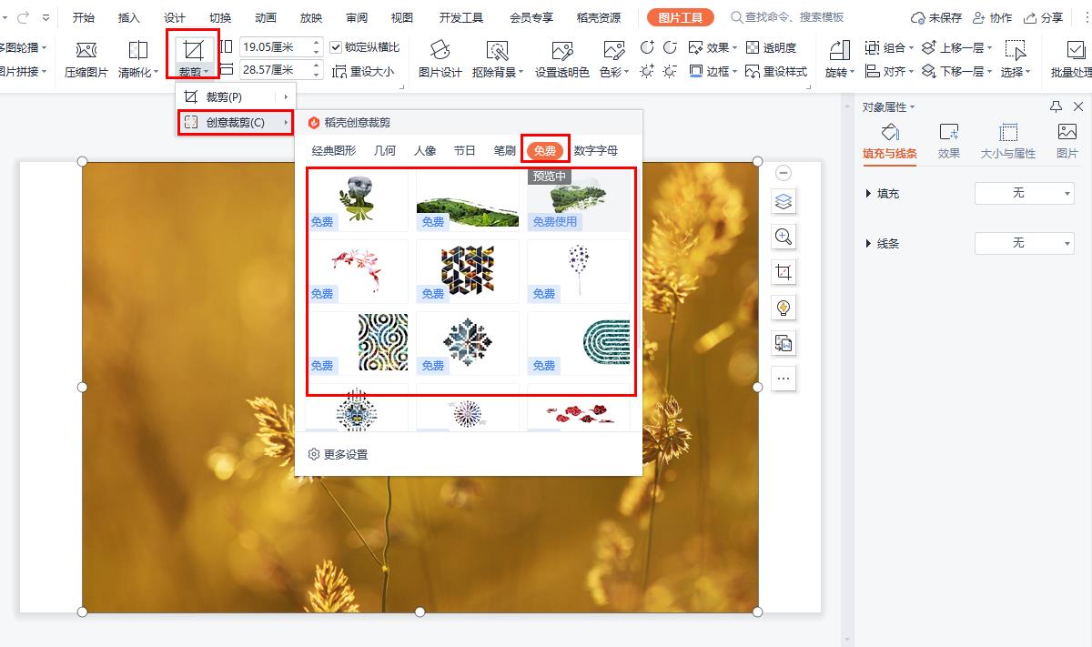Image resolution: width=1092 pixels, height=647 pixels.
Task: Choose the balloon-shaped crop thumbnail
Action: (x=578, y=271)
